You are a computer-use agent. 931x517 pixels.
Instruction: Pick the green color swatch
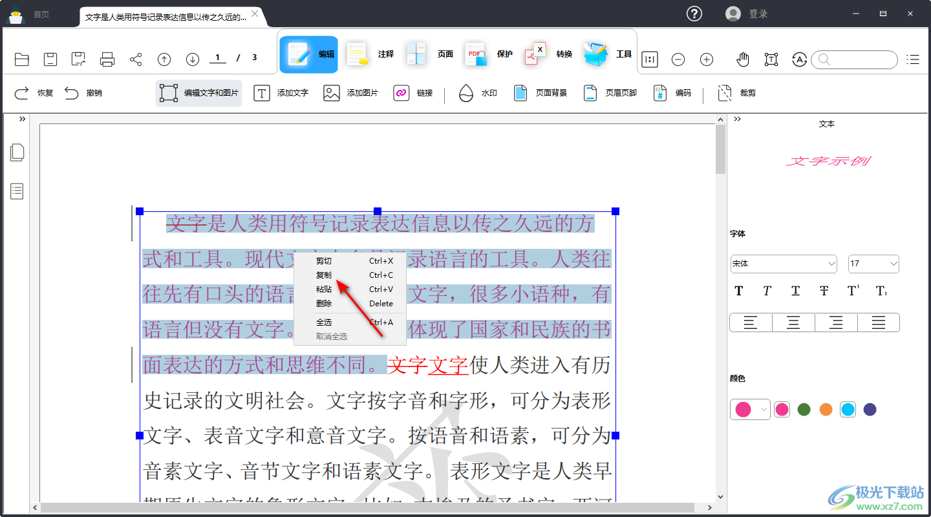click(804, 409)
